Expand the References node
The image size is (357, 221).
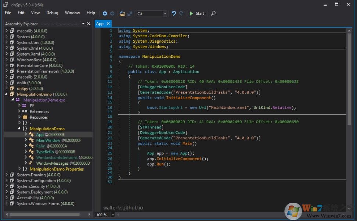(19, 111)
